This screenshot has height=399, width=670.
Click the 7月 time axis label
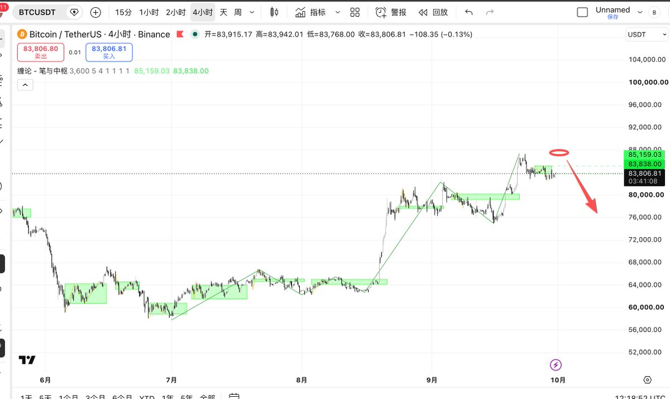click(x=171, y=380)
